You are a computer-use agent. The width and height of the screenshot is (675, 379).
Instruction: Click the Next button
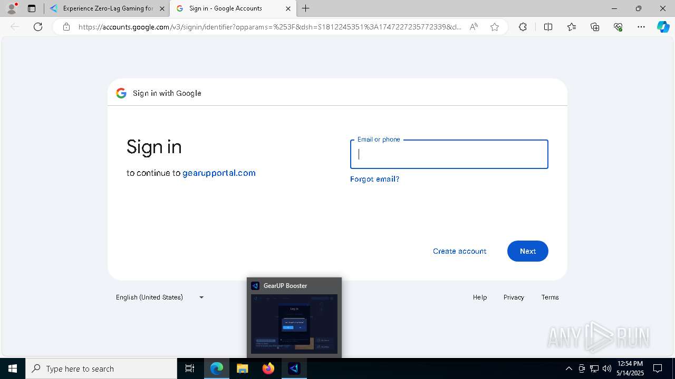[x=528, y=251]
